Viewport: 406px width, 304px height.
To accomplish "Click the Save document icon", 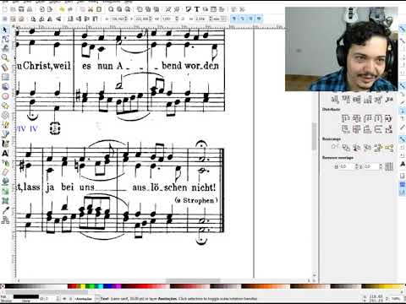I will [x=21, y=9].
